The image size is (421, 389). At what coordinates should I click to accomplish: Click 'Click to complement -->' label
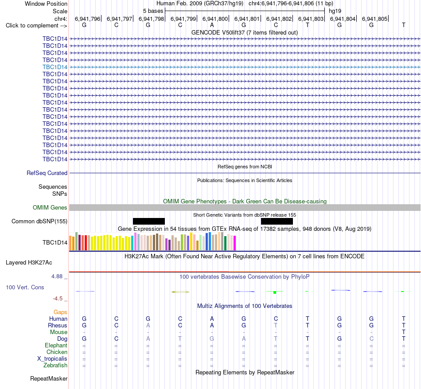point(36,26)
